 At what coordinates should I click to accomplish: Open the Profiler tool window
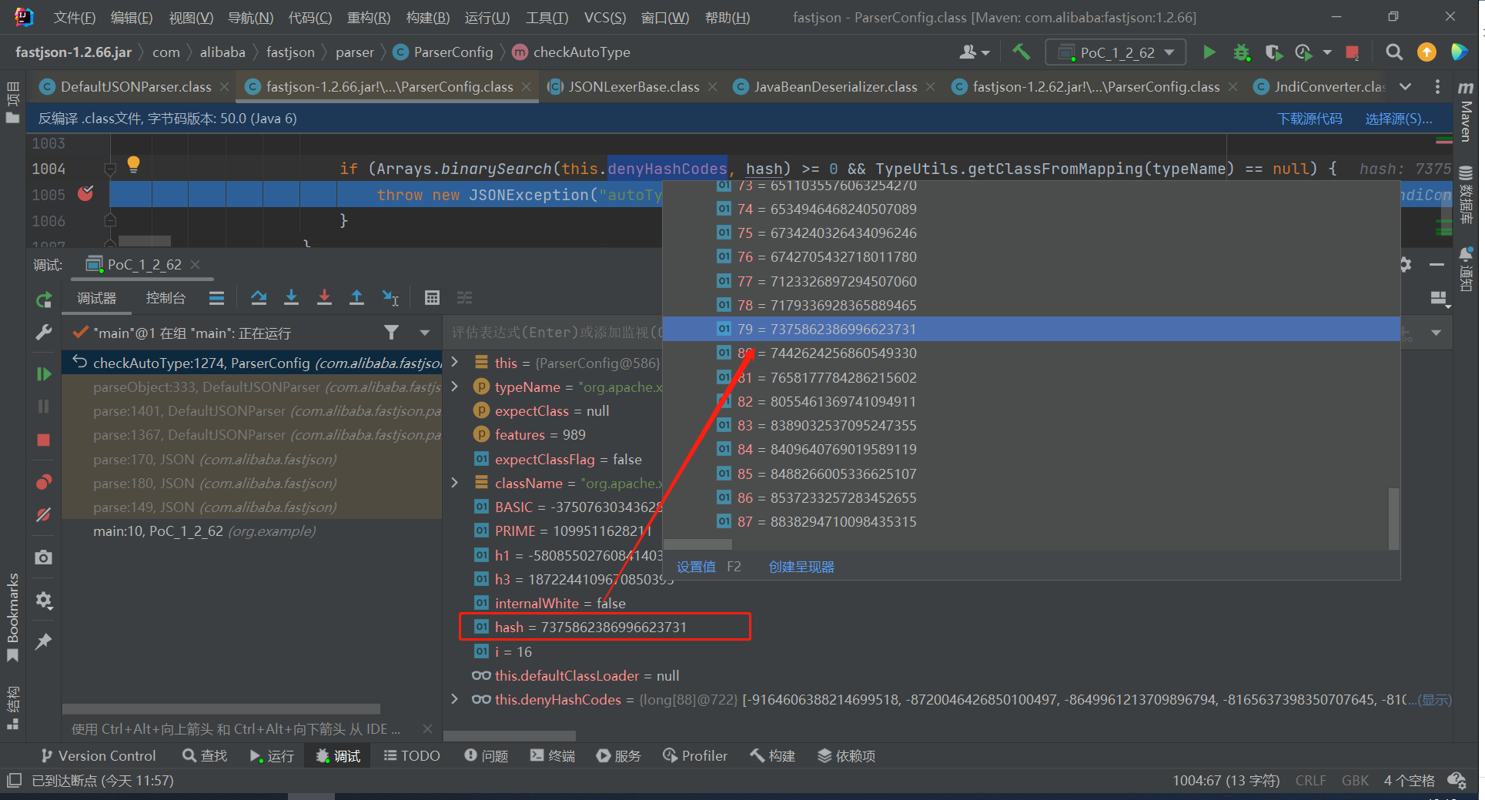click(x=694, y=755)
